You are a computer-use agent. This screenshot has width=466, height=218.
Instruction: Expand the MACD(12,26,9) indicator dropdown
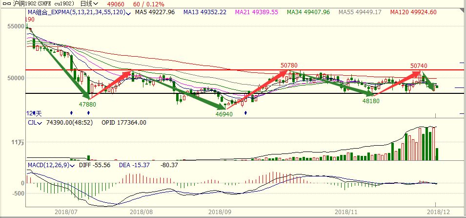click(x=73, y=166)
